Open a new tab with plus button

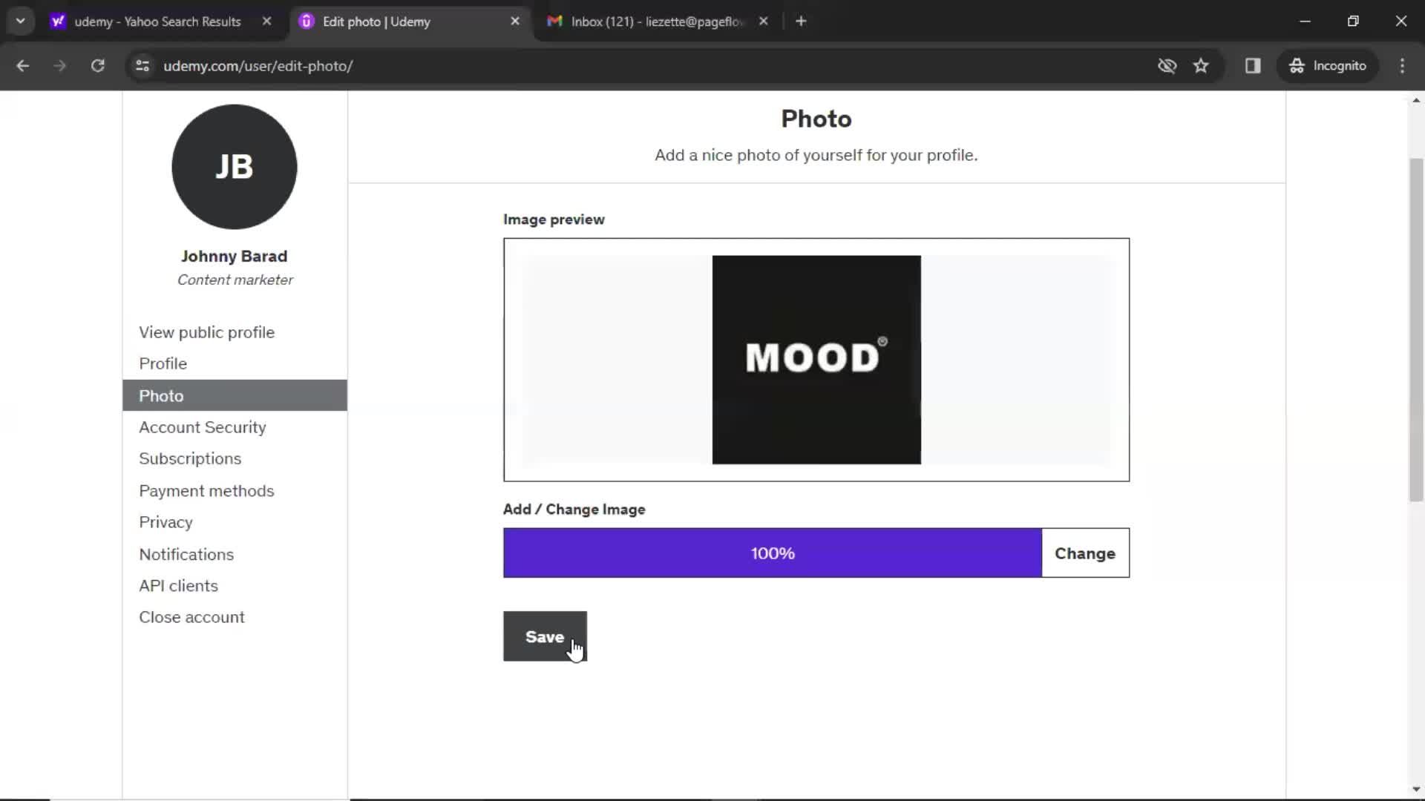(801, 22)
